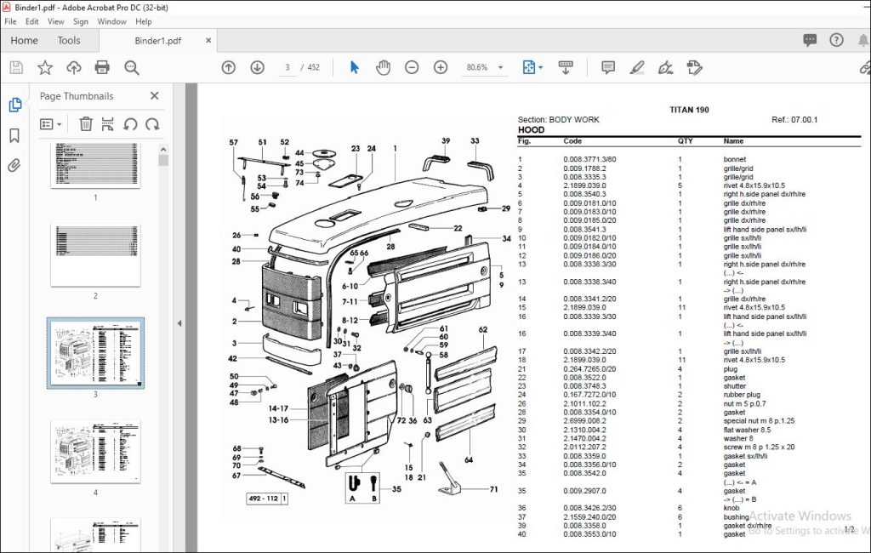Go to the previous page with the up arrow
871x553 pixels.
228,67
